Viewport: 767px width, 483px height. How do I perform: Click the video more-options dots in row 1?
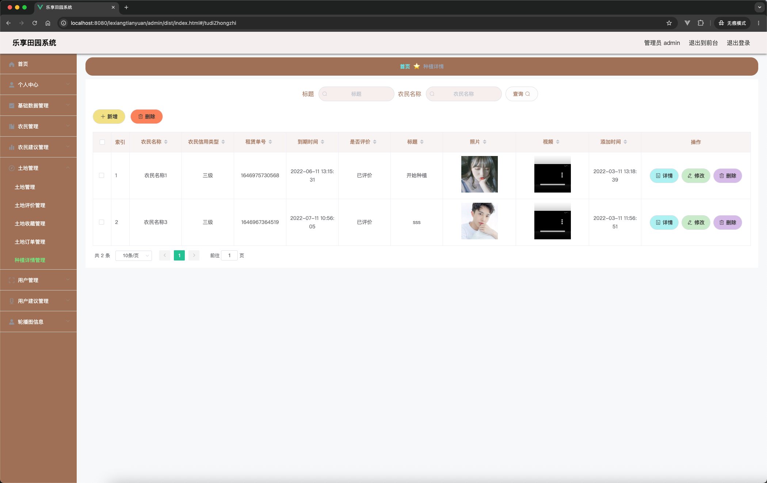[562, 175]
